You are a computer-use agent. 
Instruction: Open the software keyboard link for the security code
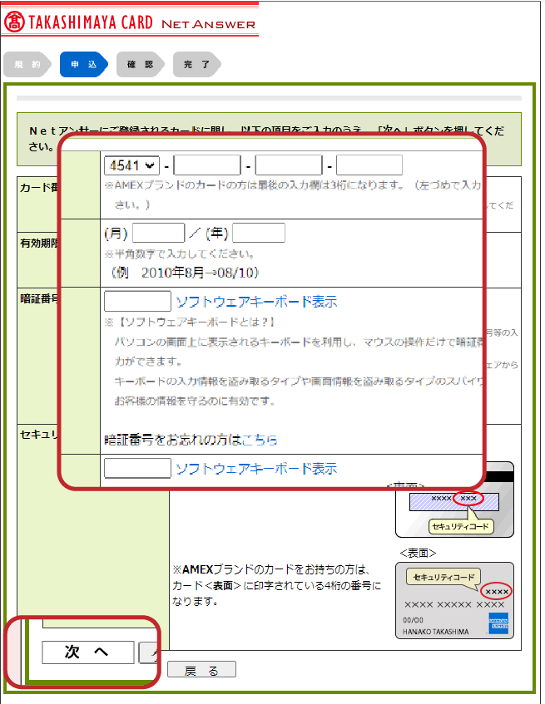click(x=256, y=469)
